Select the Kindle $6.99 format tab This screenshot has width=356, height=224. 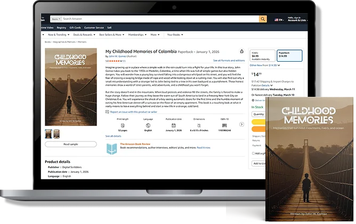click(263, 55)
